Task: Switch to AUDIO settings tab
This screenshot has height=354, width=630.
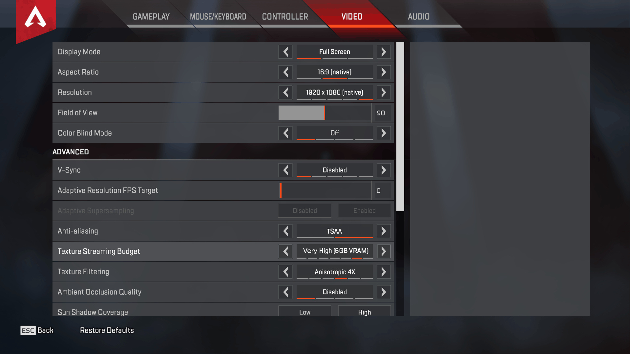Action: tap(418, 16)
